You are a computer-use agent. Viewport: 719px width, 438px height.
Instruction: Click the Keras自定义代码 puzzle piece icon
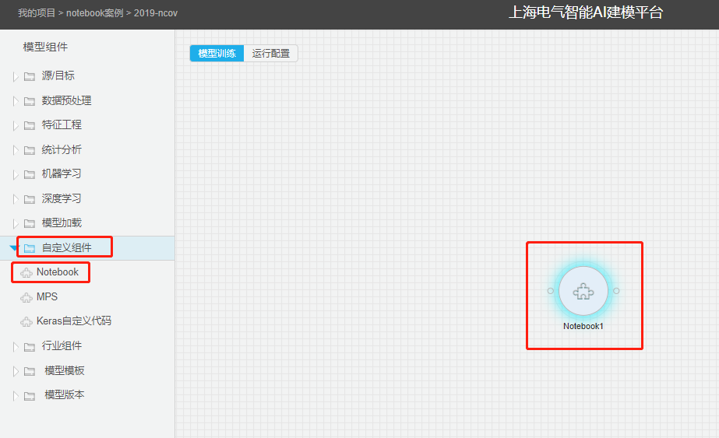26,322
